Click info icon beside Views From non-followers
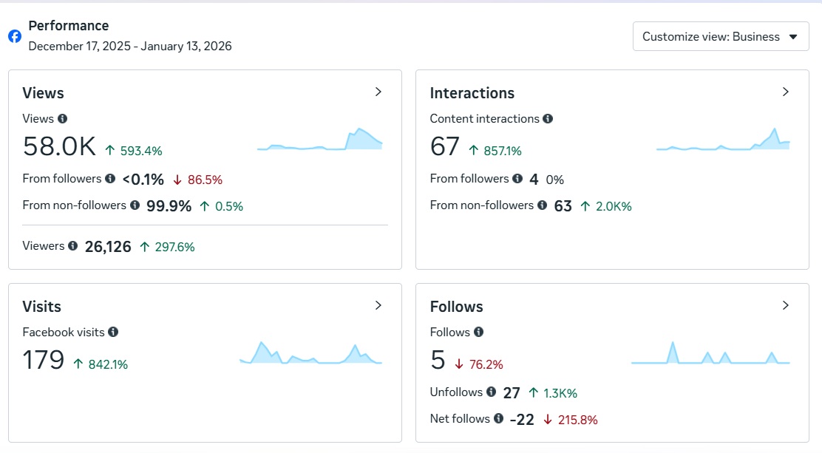 [135, 205]
